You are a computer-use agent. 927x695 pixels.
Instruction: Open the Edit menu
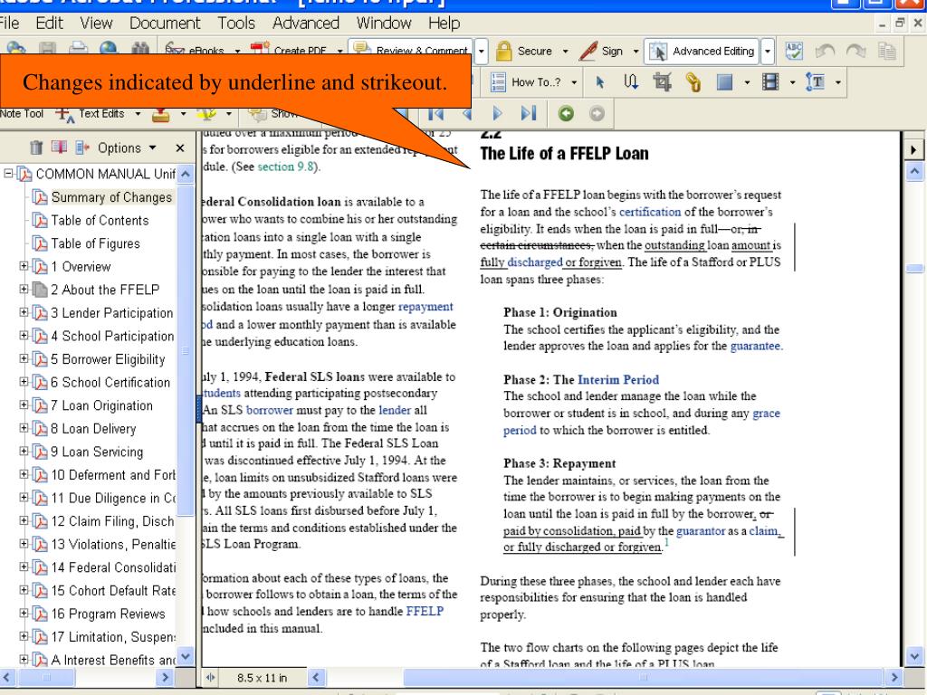49,23
